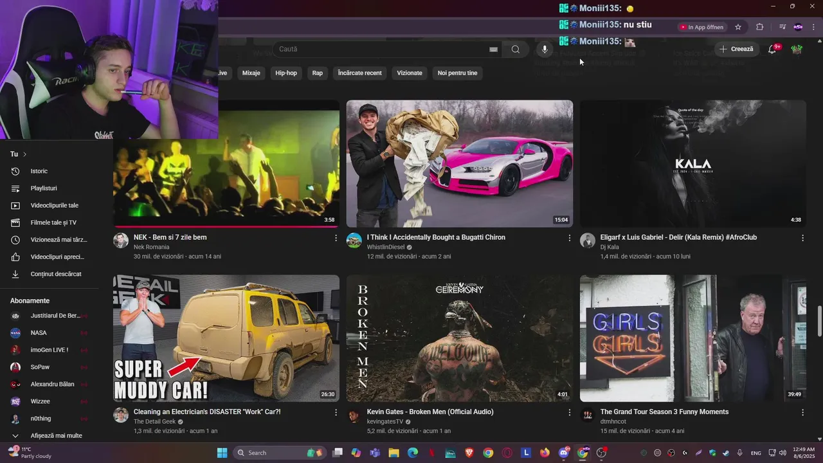Select the Noi pentru tine chip
The image size is (823, 463).
458,73
